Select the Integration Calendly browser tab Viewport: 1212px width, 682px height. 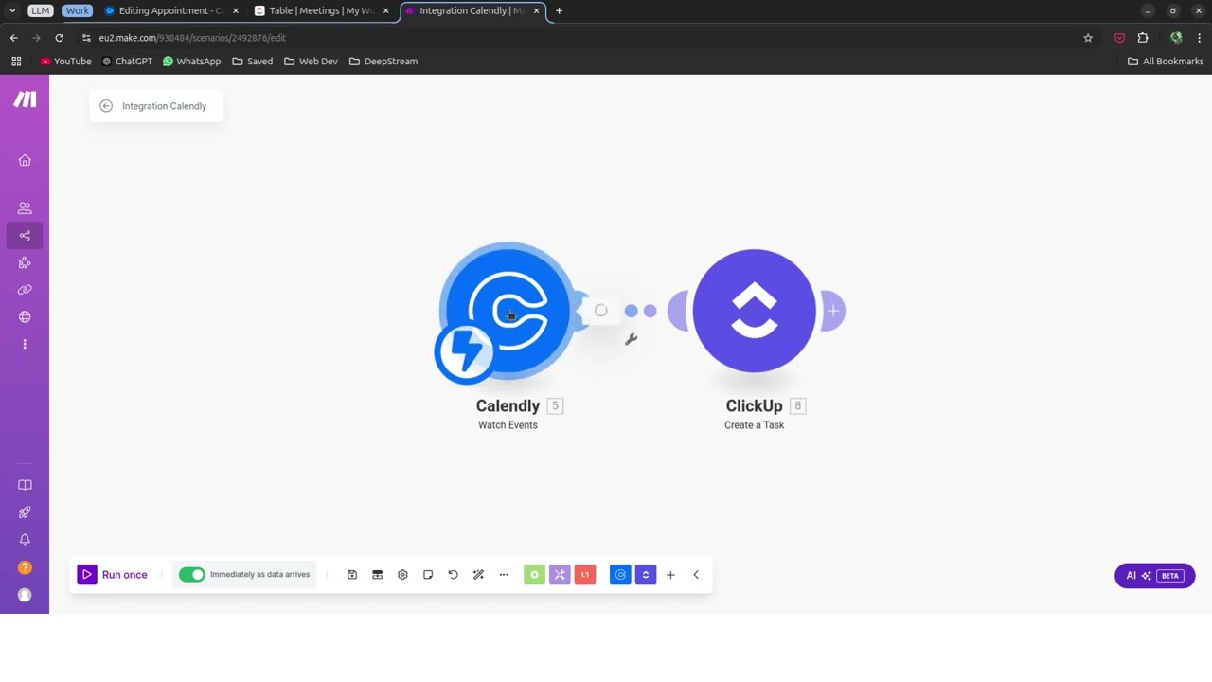[471, 10]
